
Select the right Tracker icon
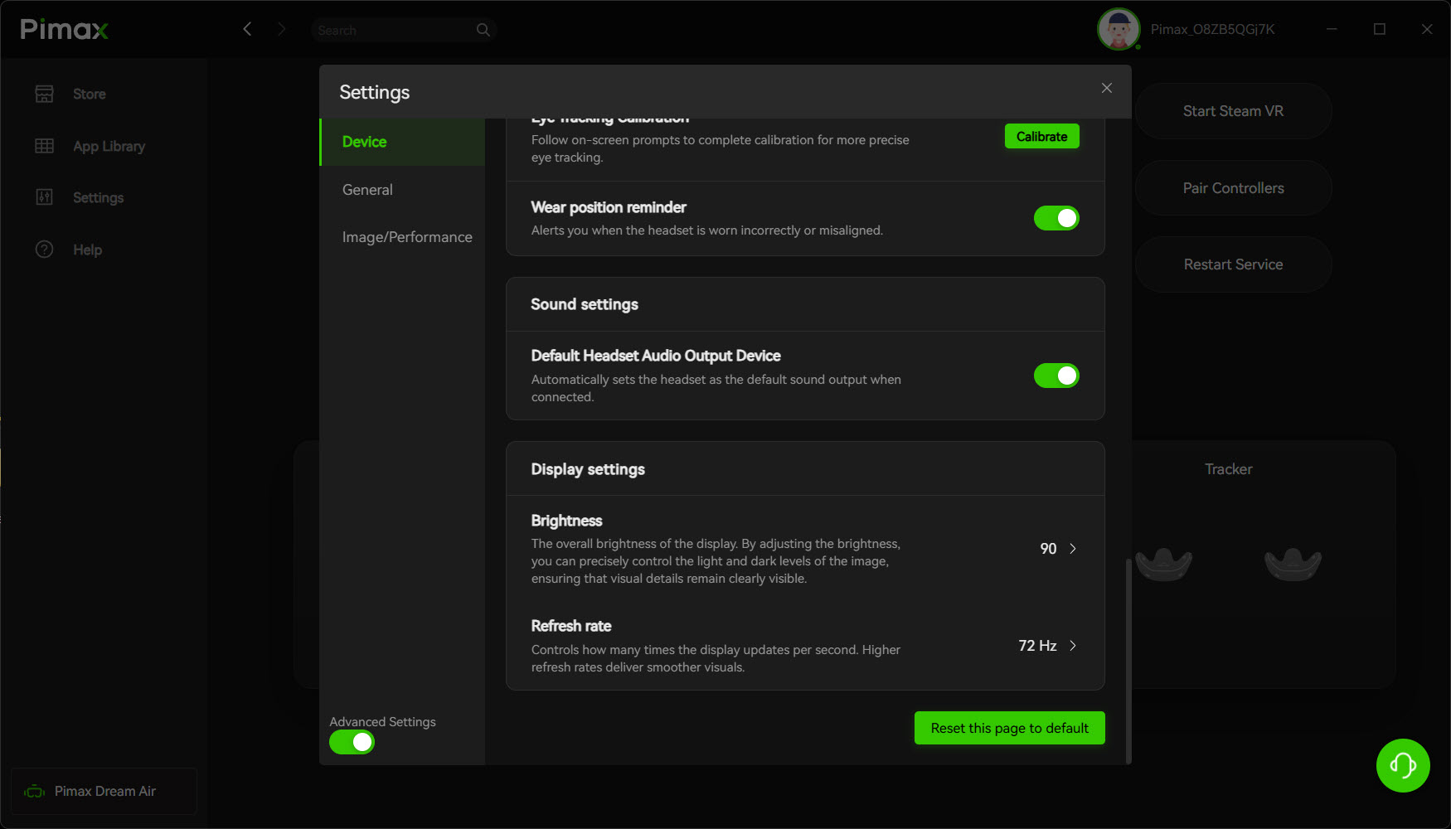[x=1293, y=564]
